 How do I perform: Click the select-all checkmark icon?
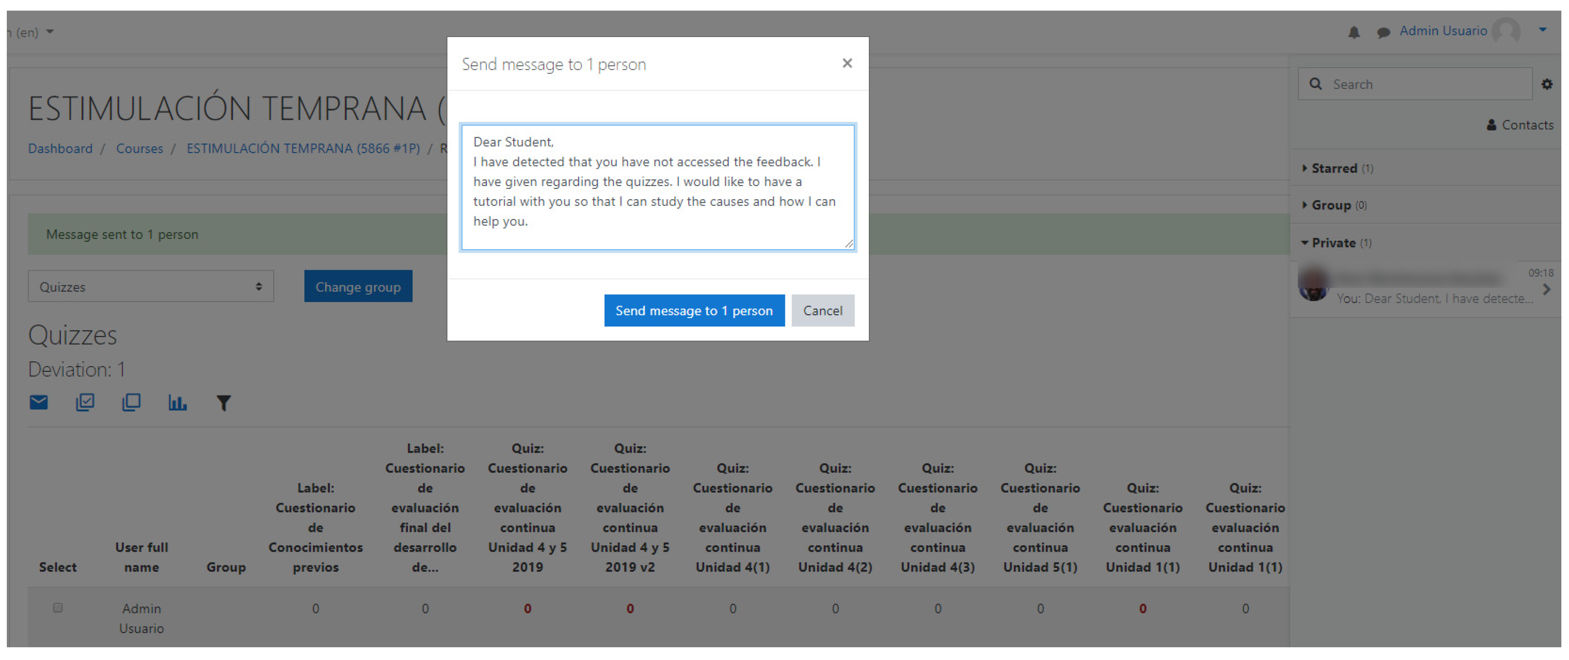point(84,402)
